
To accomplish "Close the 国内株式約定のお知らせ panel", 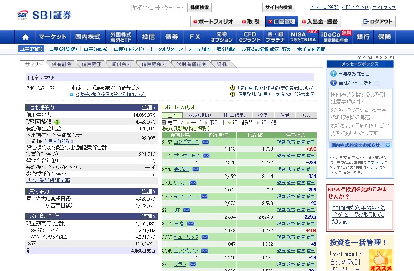I will [x=388, y=145].
